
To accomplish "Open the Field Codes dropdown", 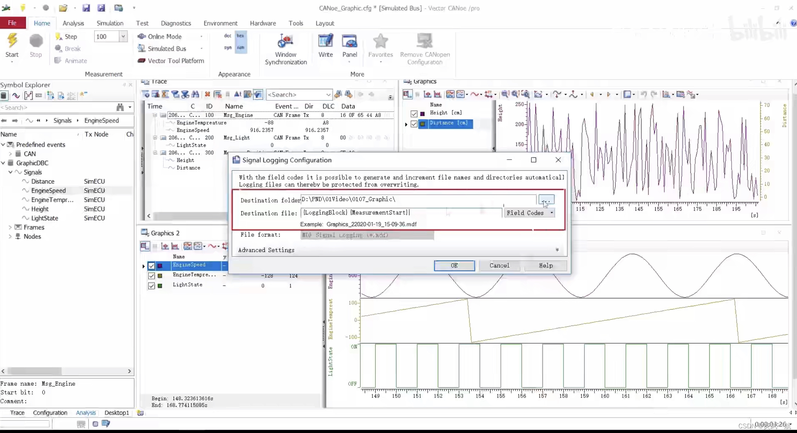I will (529, 213).
